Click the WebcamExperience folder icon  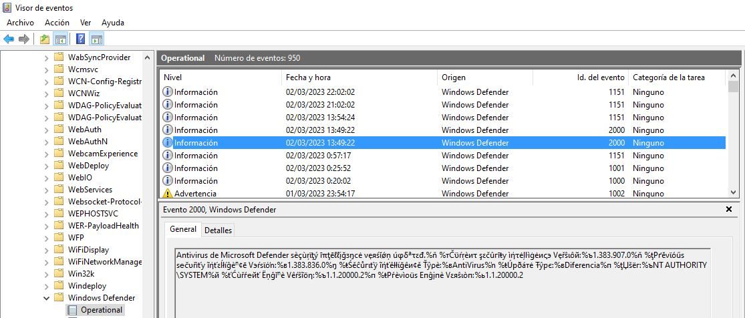tap(58, 154)
